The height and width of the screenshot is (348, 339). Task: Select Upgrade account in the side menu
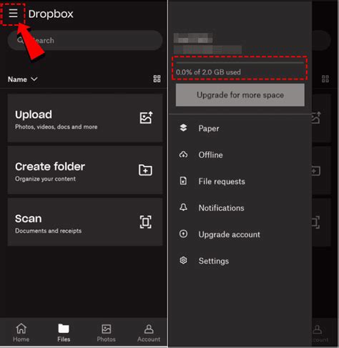(240, 234)
